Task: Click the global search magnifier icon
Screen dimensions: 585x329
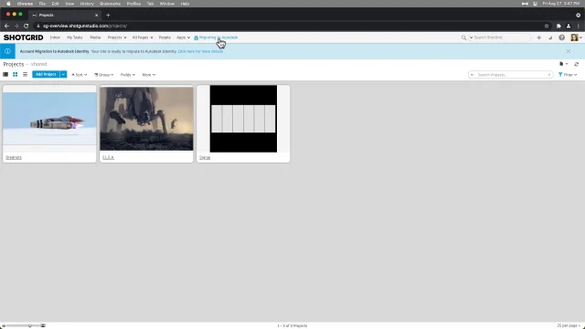Action: coord(463,37)
